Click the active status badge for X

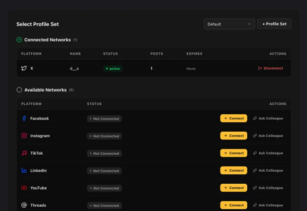point(113,69)
